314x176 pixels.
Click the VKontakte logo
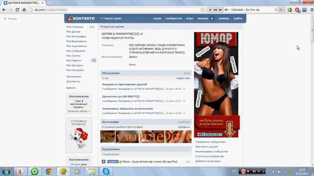[81, 19]
